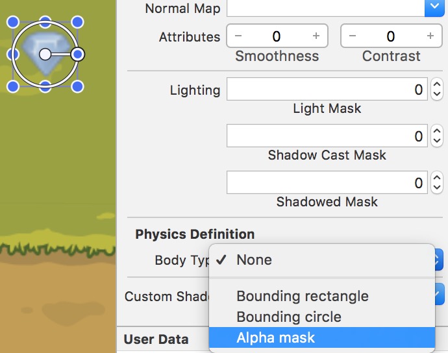
Task: Click the sprite's center anchor point handle
Action: point(45,55)
